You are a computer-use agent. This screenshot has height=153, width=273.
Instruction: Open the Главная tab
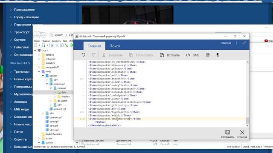click(x=94, y=46)
